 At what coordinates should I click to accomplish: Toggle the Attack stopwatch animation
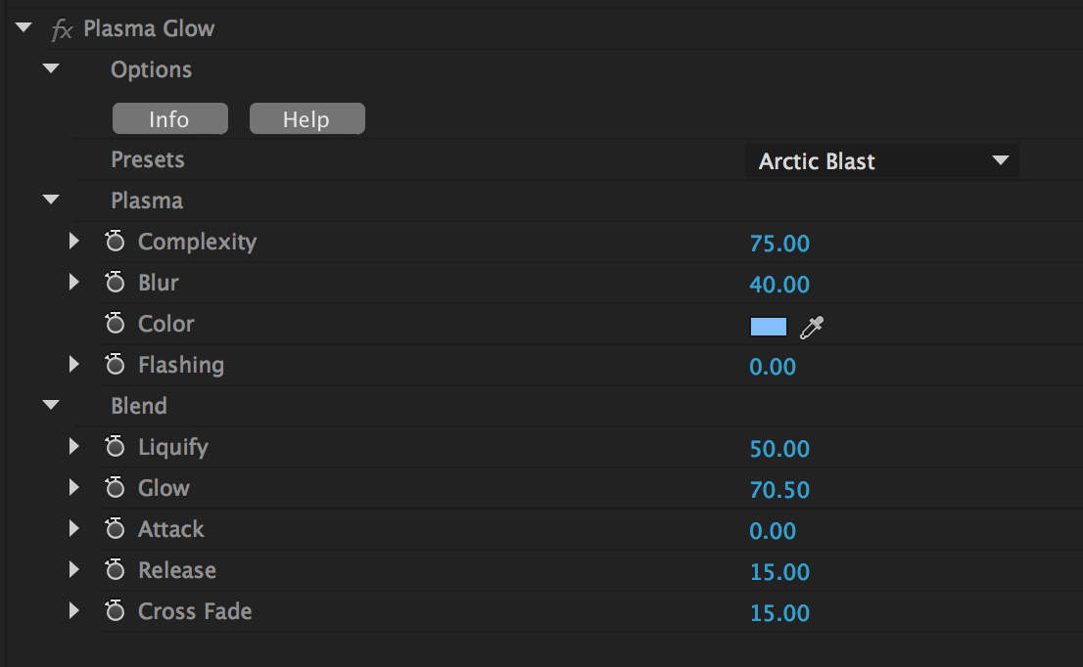[116, 529]
